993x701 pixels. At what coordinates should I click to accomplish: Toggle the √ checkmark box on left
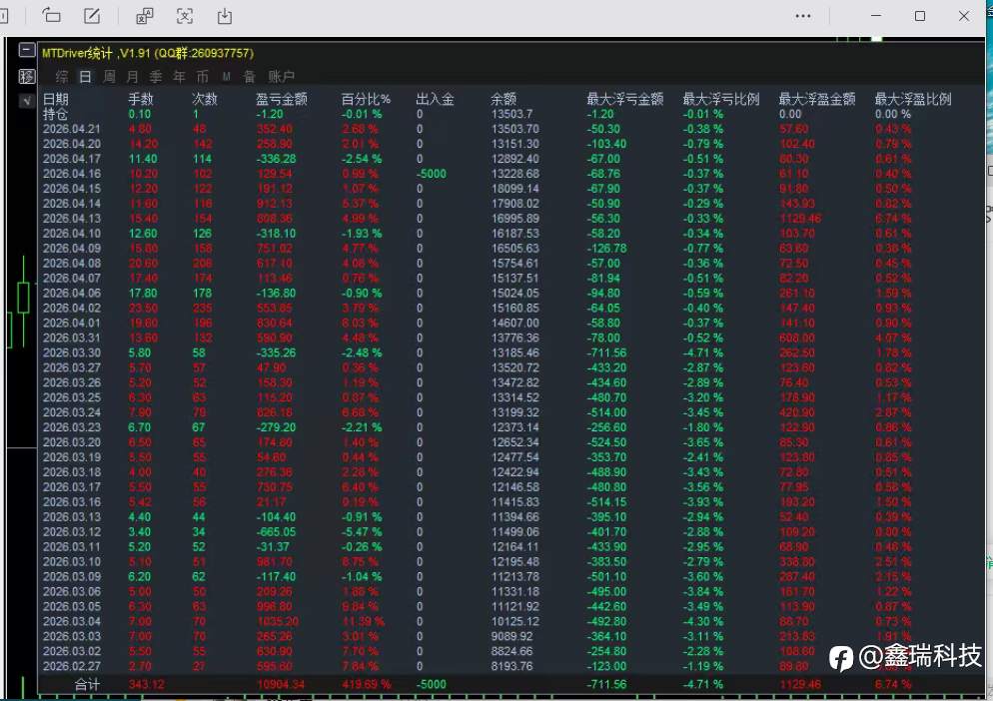coord(27,101)
